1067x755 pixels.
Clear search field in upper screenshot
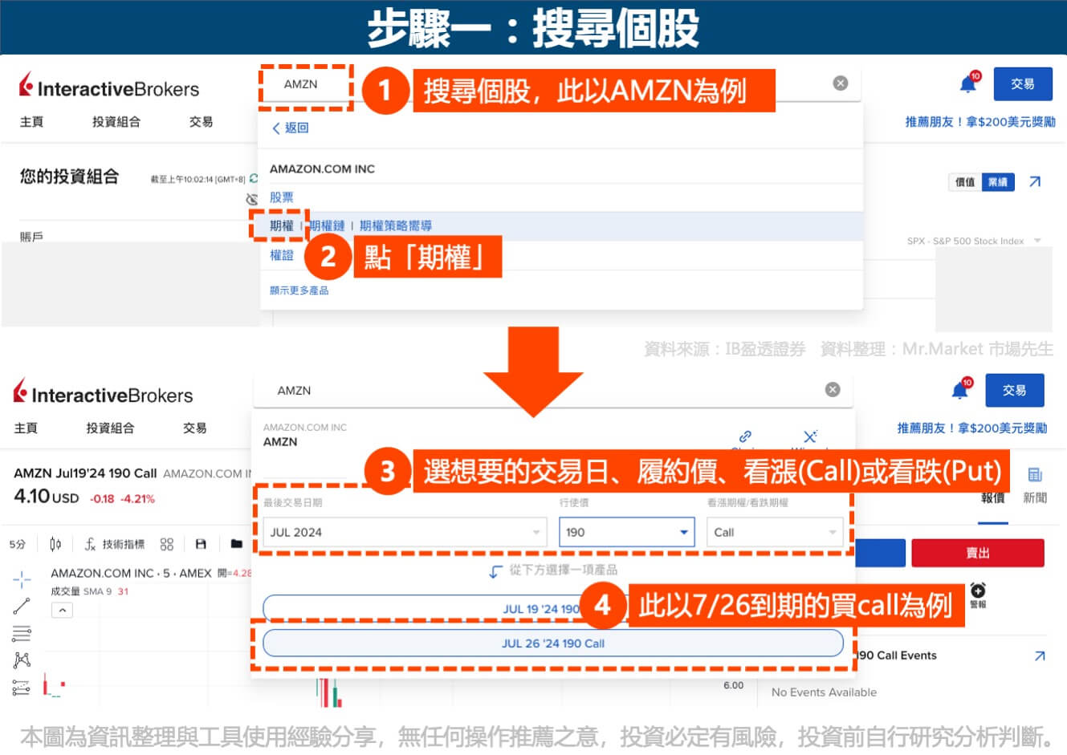(x=841, y=83)
